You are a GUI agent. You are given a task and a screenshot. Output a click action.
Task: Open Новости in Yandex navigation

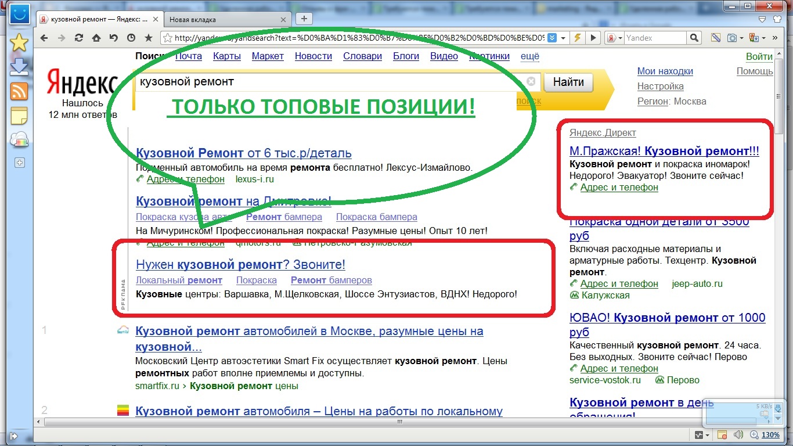coord(313,56)
